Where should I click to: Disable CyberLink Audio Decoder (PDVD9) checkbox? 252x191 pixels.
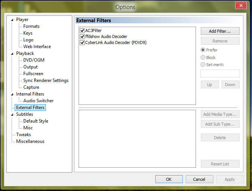[x=82, y=42]
